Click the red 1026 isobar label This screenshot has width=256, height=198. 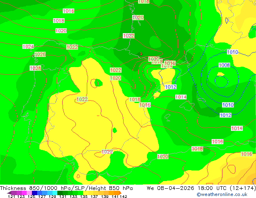(x=40, y=54)
